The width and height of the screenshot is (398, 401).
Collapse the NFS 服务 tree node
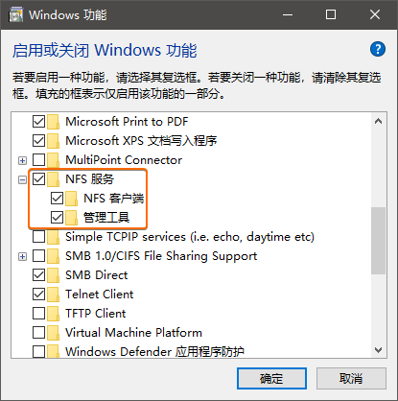pyautogui.click(x=22, y=179)
